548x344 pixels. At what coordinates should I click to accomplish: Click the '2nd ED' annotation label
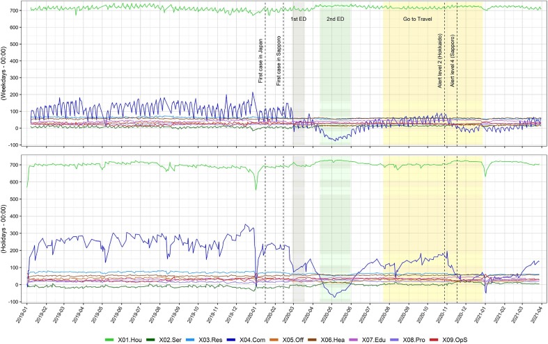pos(335,19)
